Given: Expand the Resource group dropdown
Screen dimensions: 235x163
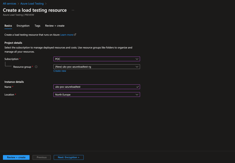Looking at the screenshot, I should coord(97,67).
